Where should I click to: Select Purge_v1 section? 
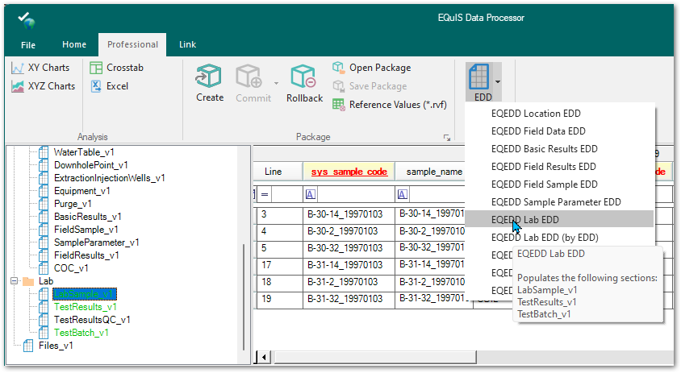[73, 204]
